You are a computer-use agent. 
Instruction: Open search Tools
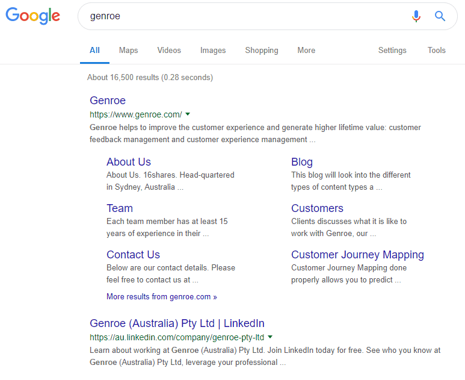point(437,50)
